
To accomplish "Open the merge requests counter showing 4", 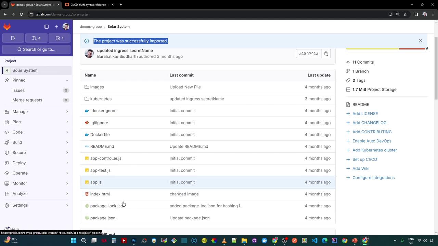I will pos(36,38).
